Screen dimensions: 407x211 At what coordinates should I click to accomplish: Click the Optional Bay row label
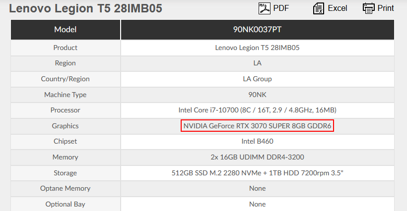[65, 204]
